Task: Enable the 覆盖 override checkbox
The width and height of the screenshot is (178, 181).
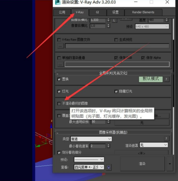Action: [x=59, y=116]
